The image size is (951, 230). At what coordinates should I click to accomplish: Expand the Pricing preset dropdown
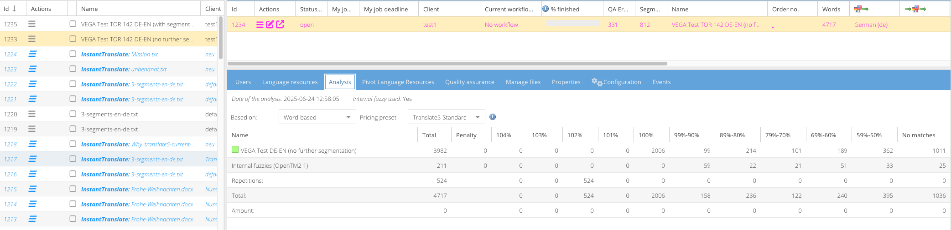[446, 117]
